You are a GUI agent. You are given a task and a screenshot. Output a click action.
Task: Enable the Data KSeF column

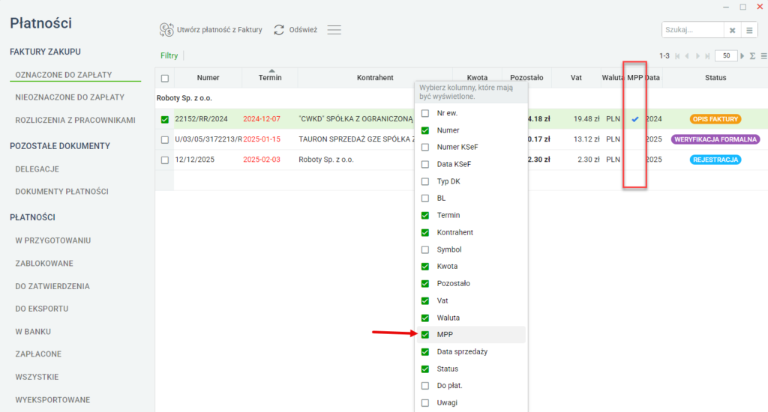click(x=425, y=164)
